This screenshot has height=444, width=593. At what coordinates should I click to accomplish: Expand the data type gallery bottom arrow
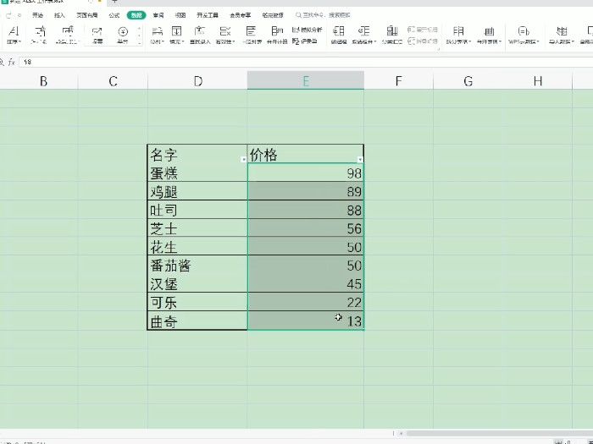pos(139,43)
